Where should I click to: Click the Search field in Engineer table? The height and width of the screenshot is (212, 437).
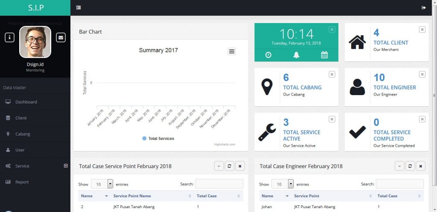399,184
